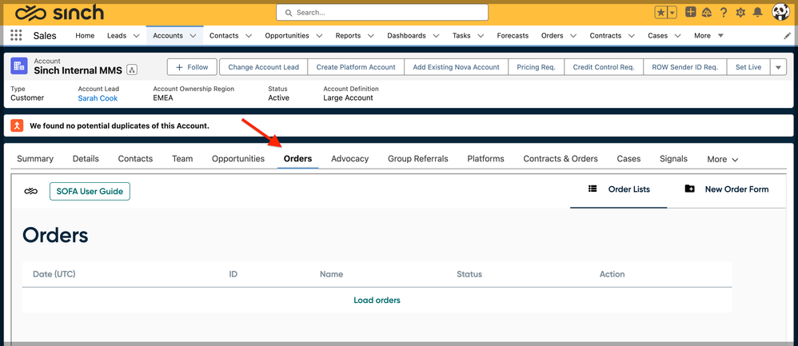Switch to record Opportunities tab
Viewport: 798px width, 346px height.
point(238,159)
